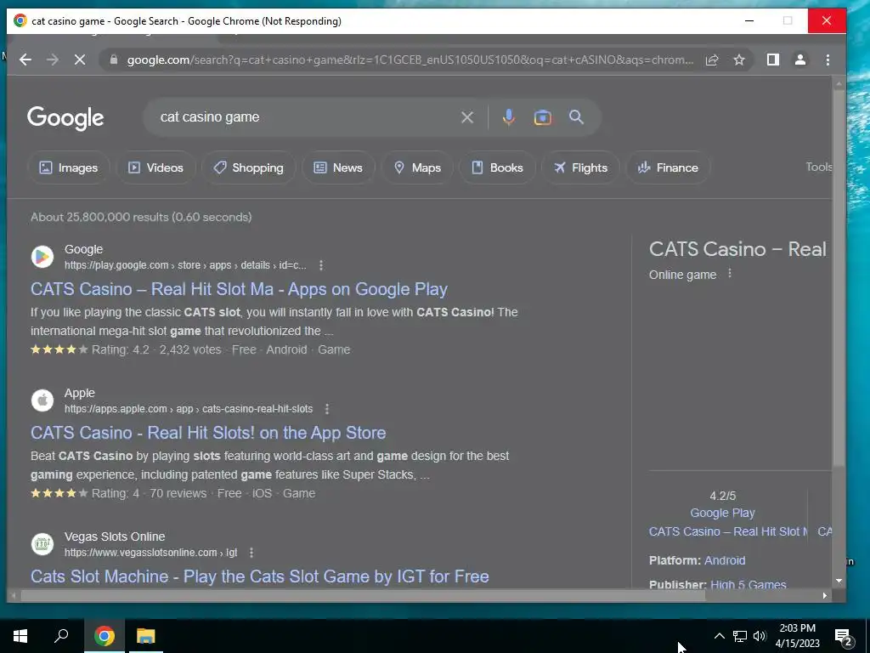Go to the Google logo homepage

(x=65, y=117)
